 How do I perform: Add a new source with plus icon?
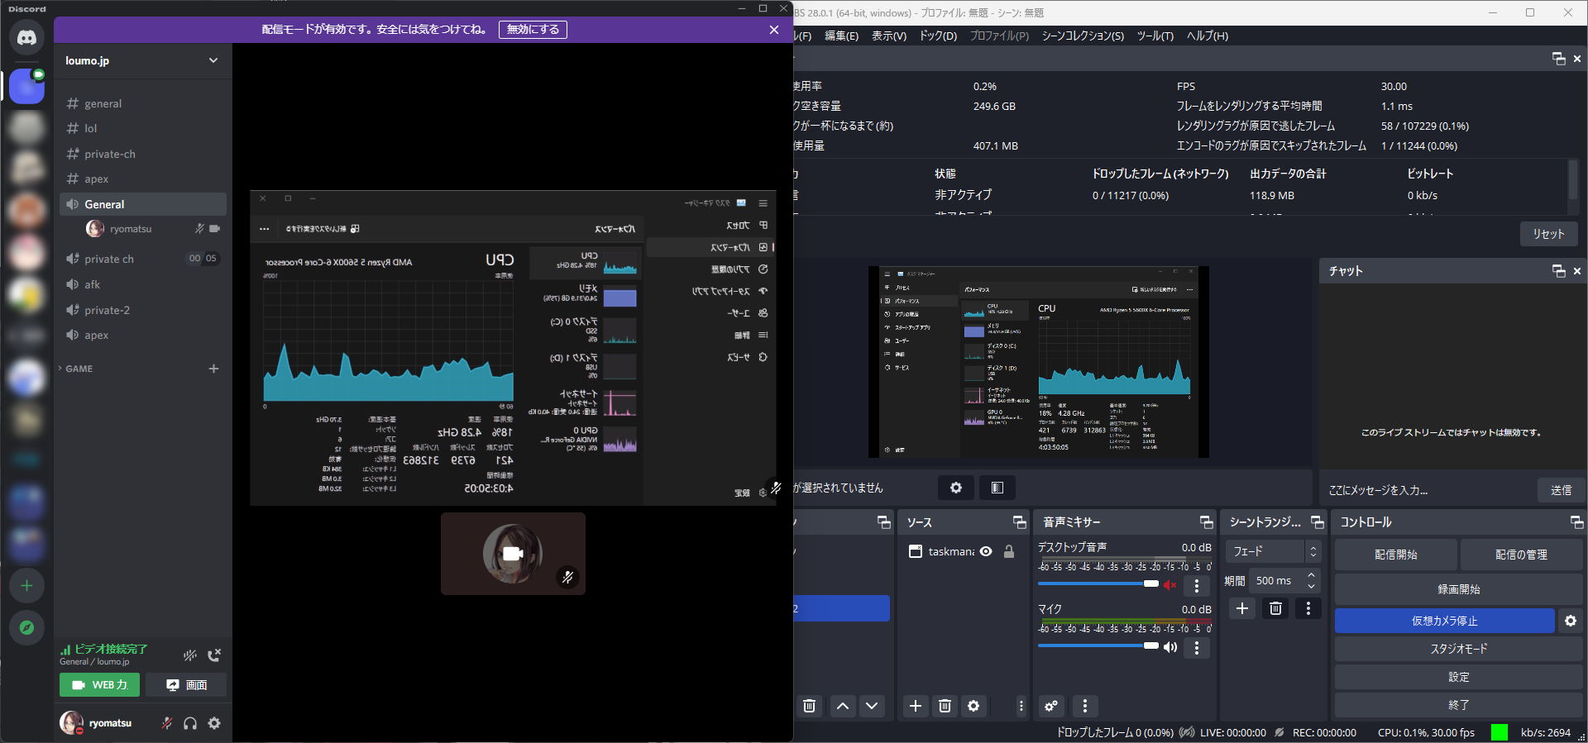coord(916,706)
